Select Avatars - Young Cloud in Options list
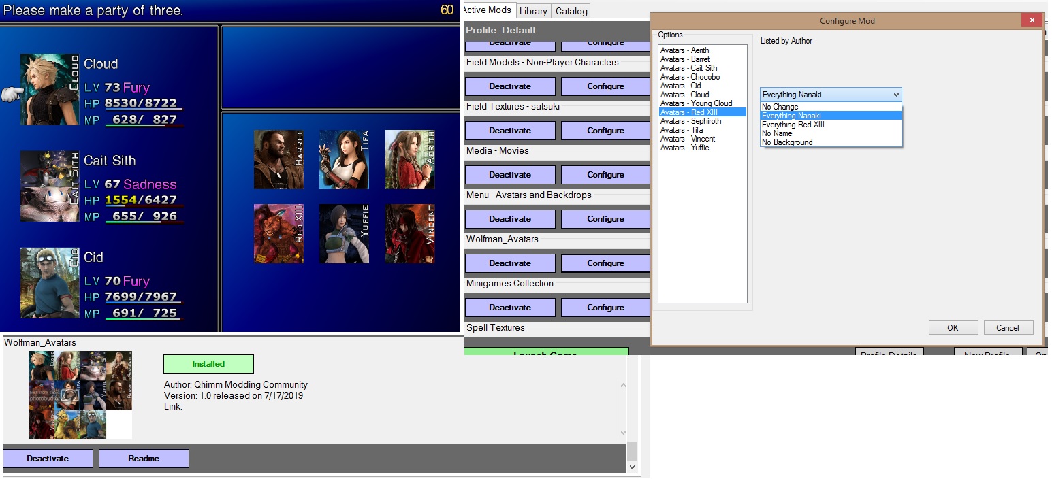This screenshot has height=481, width=1052. coord(702,103)
